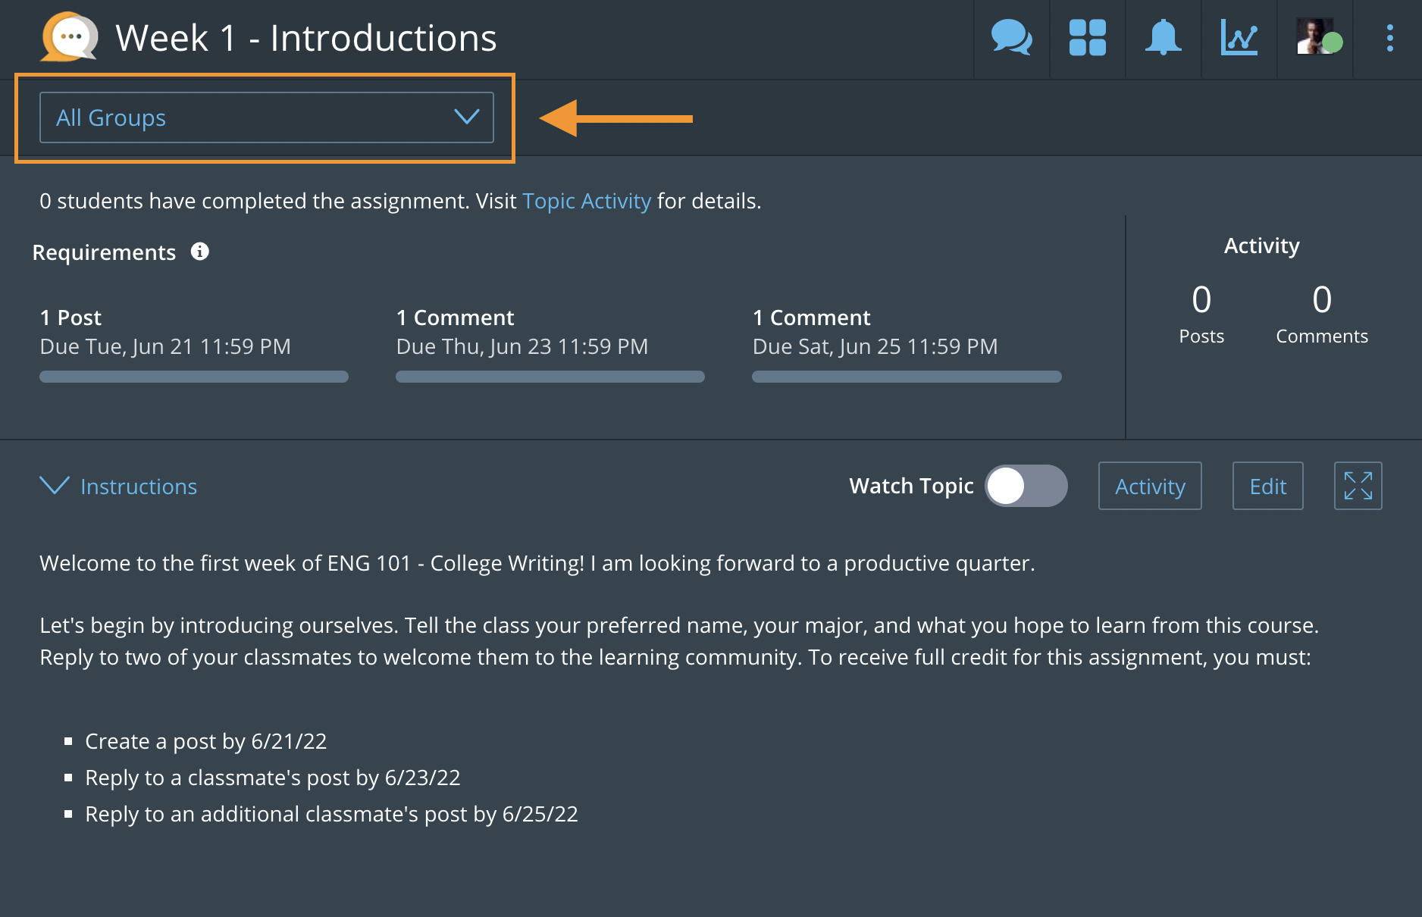Screen dimensions: 1422x917
Task: Click the All Groups dropdown chevron
Action: point(466,117)
